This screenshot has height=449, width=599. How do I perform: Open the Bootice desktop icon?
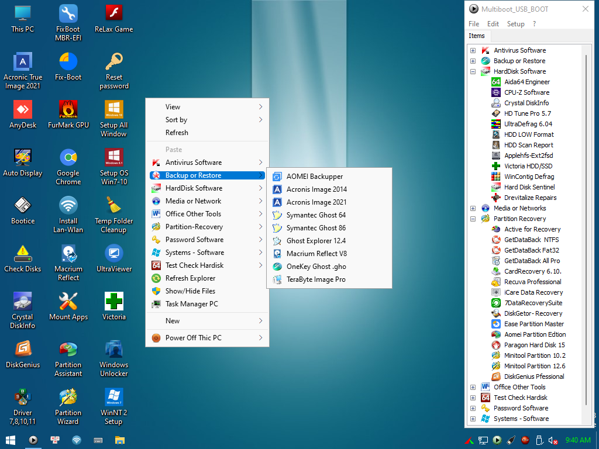tap(22, 206)
